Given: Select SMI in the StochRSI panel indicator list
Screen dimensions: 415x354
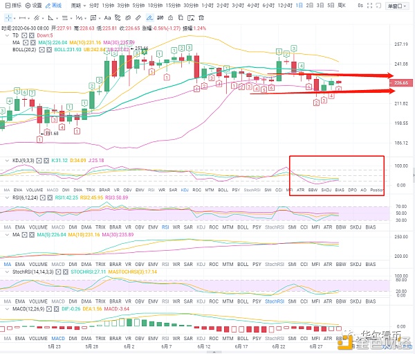Looking at the screenshot, I should 292,301.
